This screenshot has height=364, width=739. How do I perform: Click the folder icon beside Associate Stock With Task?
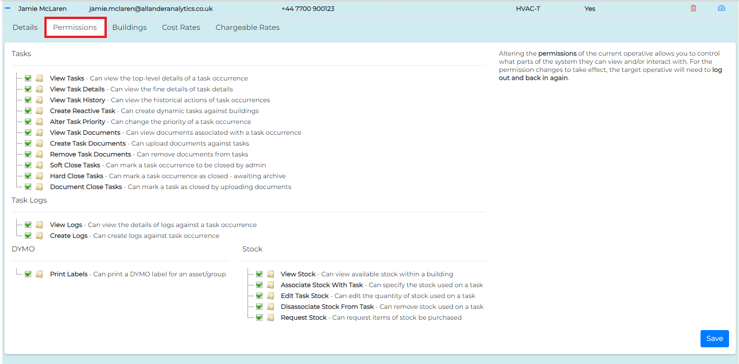pos(271,285)
